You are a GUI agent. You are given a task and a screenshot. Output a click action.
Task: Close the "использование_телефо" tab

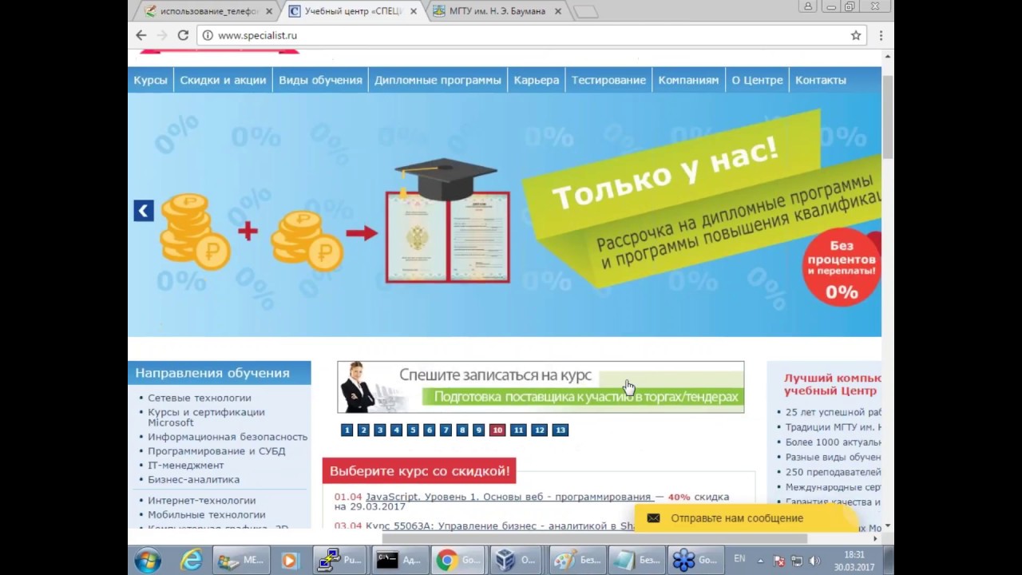(269, 11)
